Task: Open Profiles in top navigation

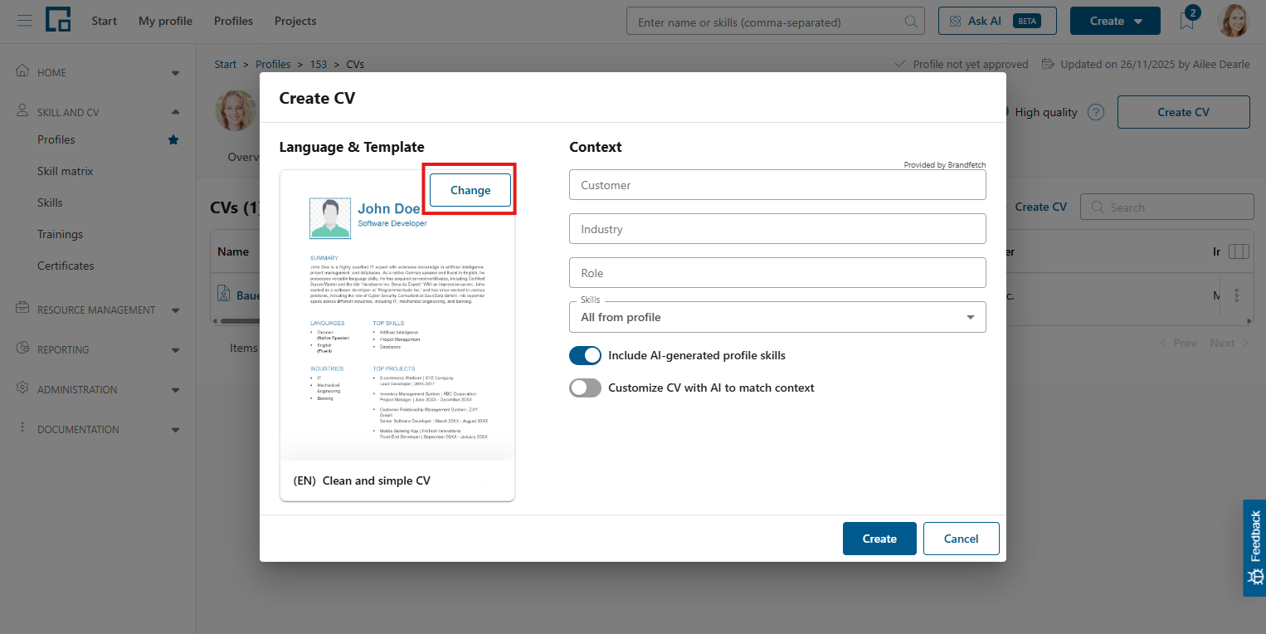Action: pos(233,21)
